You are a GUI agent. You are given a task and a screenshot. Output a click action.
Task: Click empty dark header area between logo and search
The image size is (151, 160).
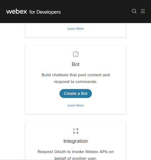pos(96,11)
